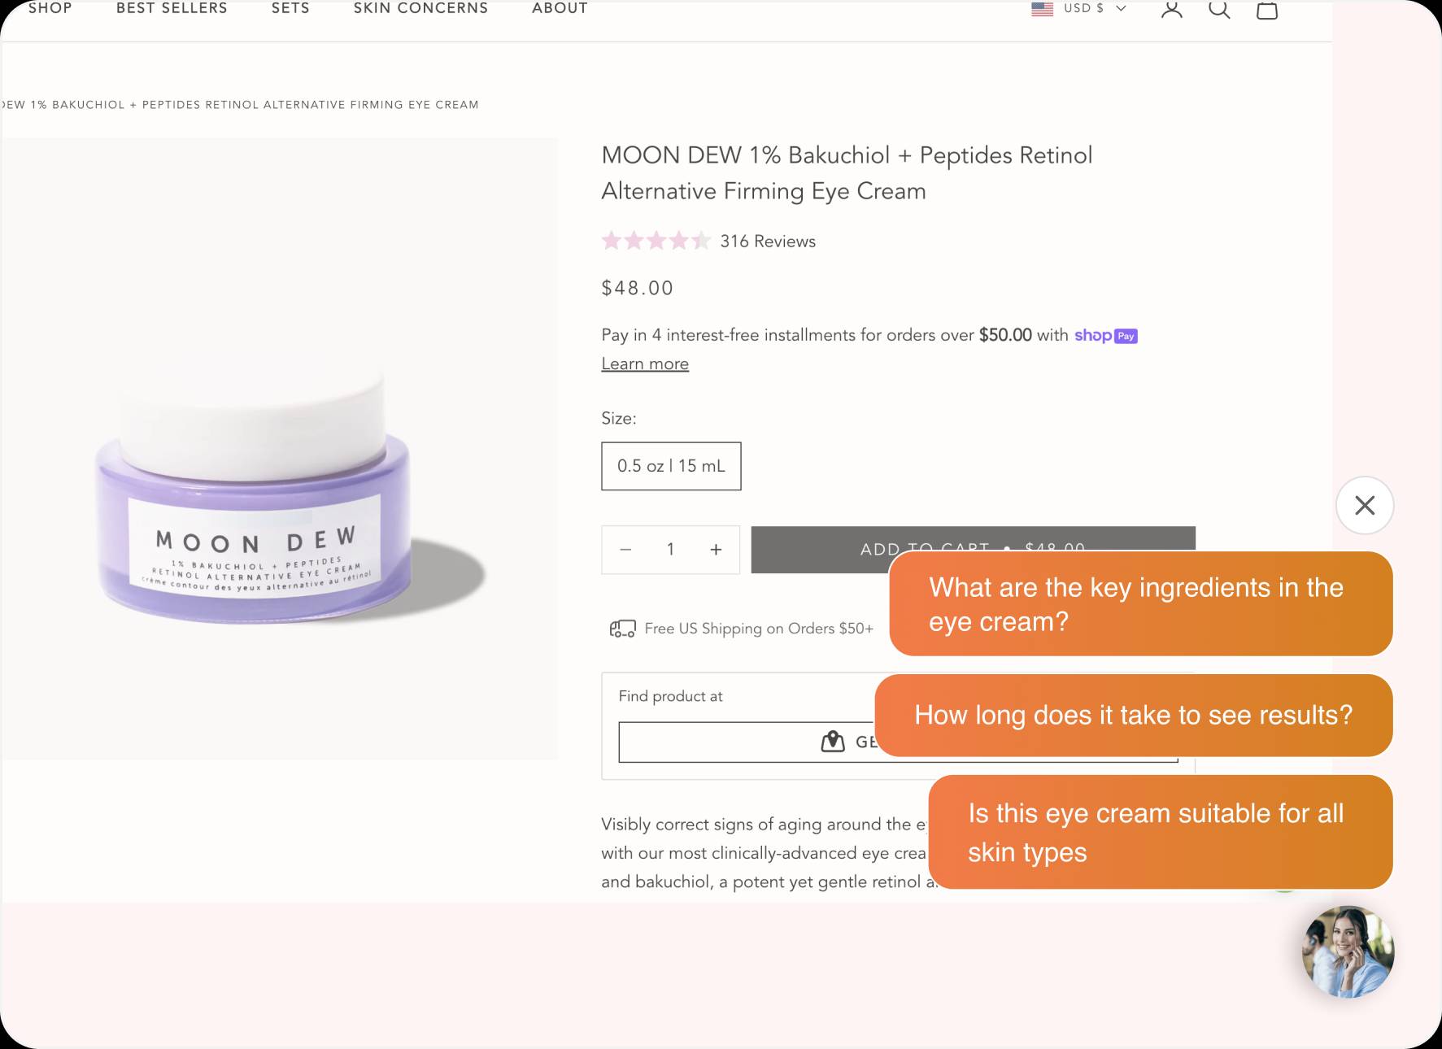Viewport: 1442px width, 1049px height.
Task: Click the Learn more link
Action: pyautogui.click(x=645, y=364)
